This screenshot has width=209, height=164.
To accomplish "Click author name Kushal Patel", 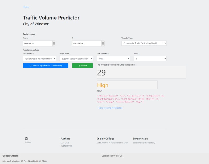I will pyautogui.click(x=66, y=146).
